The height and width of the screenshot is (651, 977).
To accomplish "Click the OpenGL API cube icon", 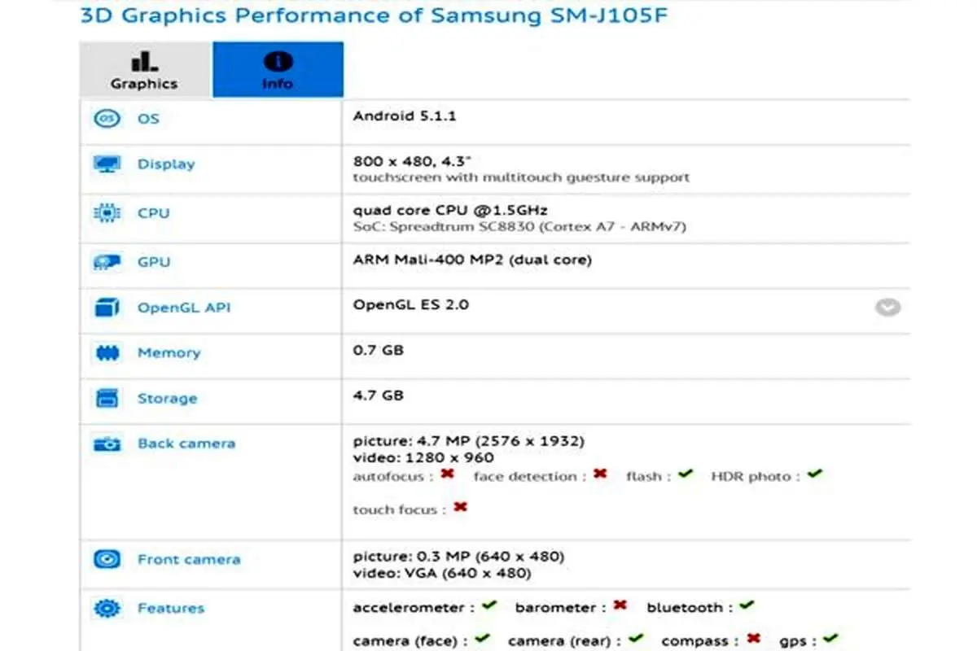I will pyautogui.click(x=107, y=308).
